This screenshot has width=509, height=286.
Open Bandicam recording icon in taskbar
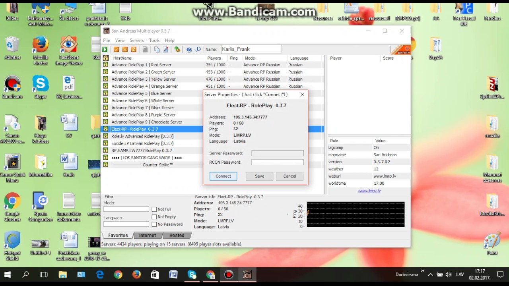pos(229,274)
